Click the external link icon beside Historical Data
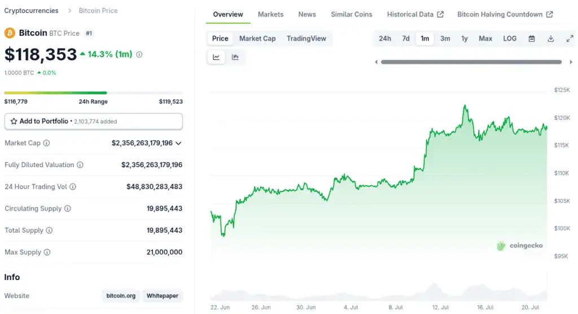 pos(440,14)
